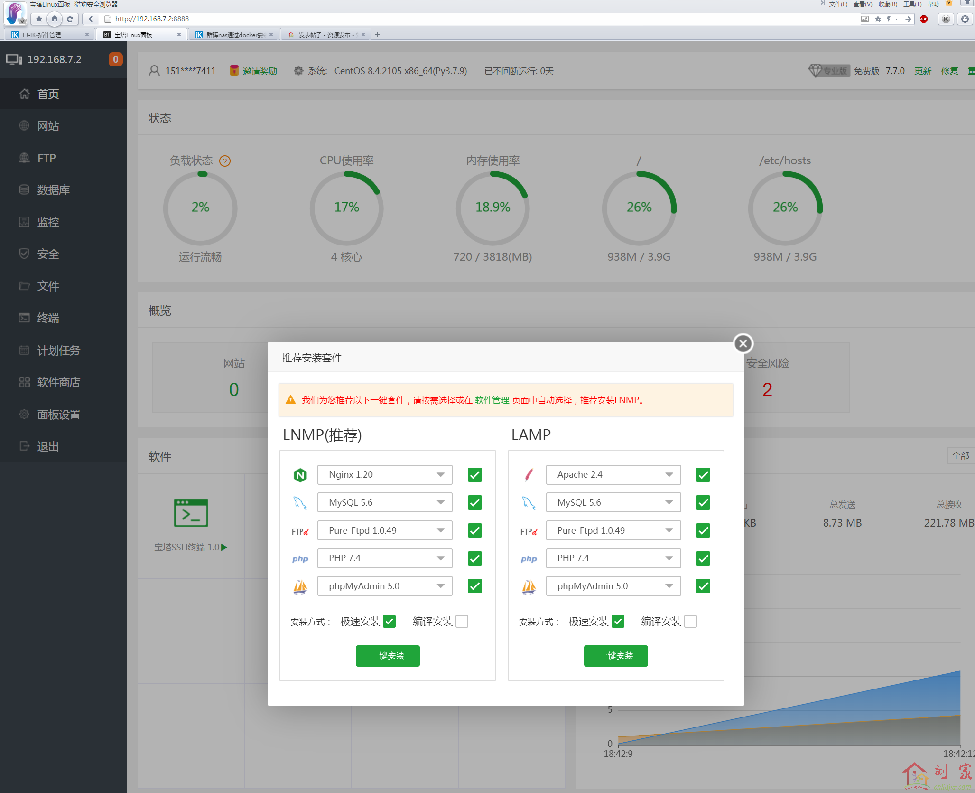Click the load status help question icon
The image size is (975, 793).
tap(225, 161)
